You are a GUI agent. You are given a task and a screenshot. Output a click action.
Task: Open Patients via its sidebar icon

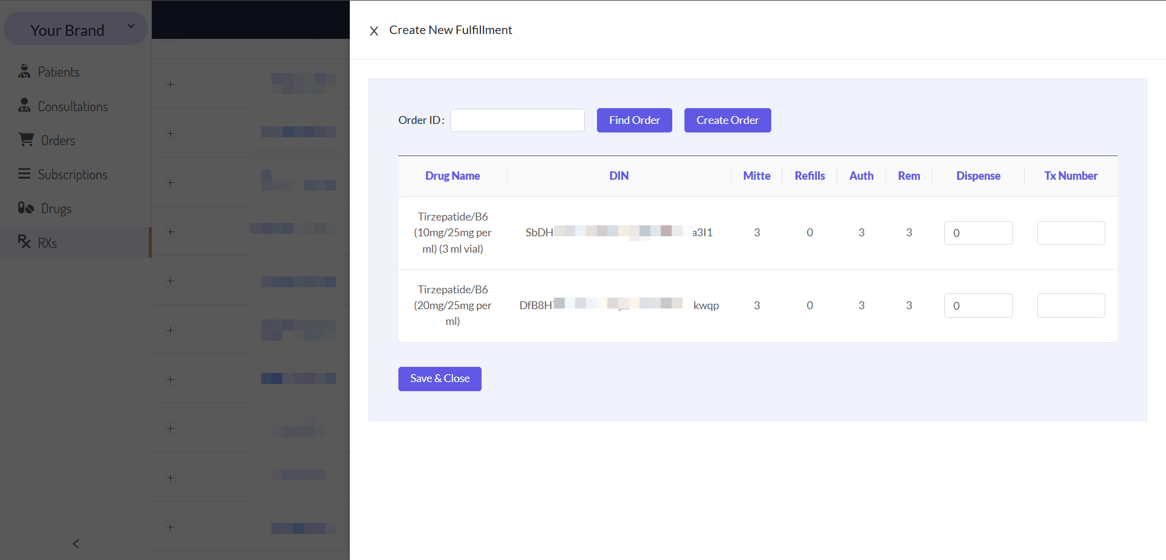pyautogui.click(x=24, y=71)
